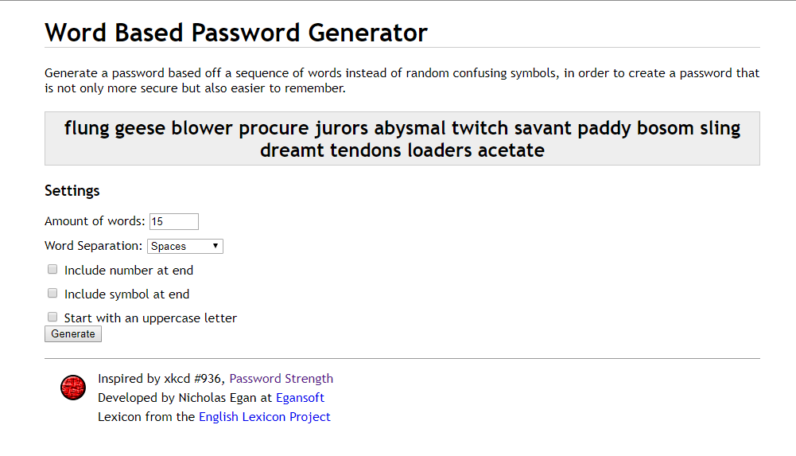Open the Password Strength link

pyautogui.click(x=282, y=379)
